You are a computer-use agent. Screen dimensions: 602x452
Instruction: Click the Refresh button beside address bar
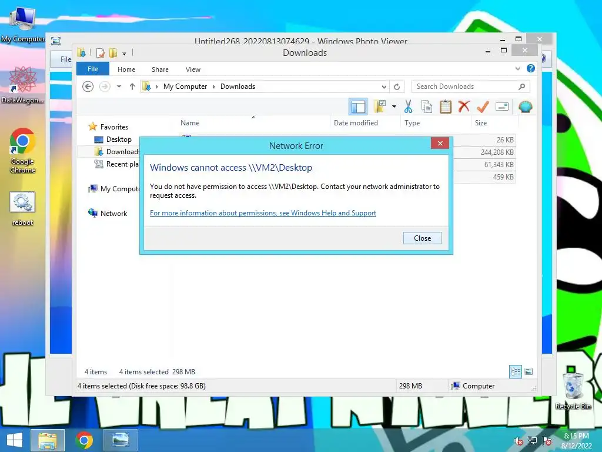pos(397,87)
